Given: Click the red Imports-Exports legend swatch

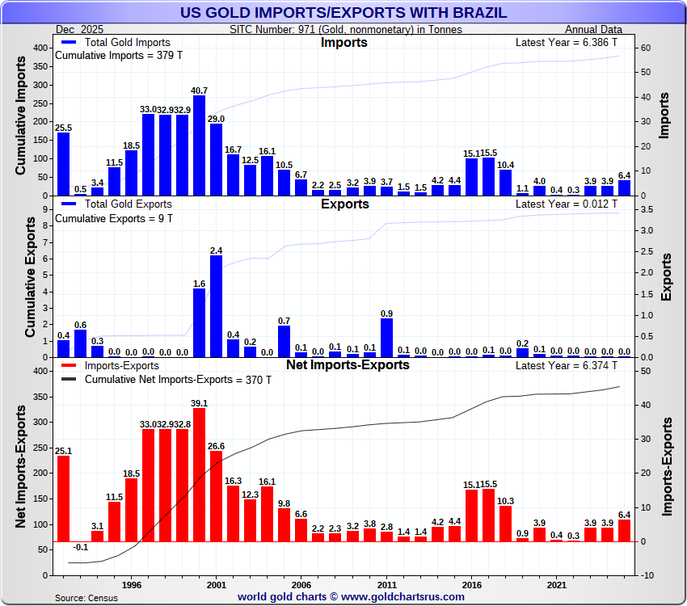Looking at the screenshot, I should point(69,365).
